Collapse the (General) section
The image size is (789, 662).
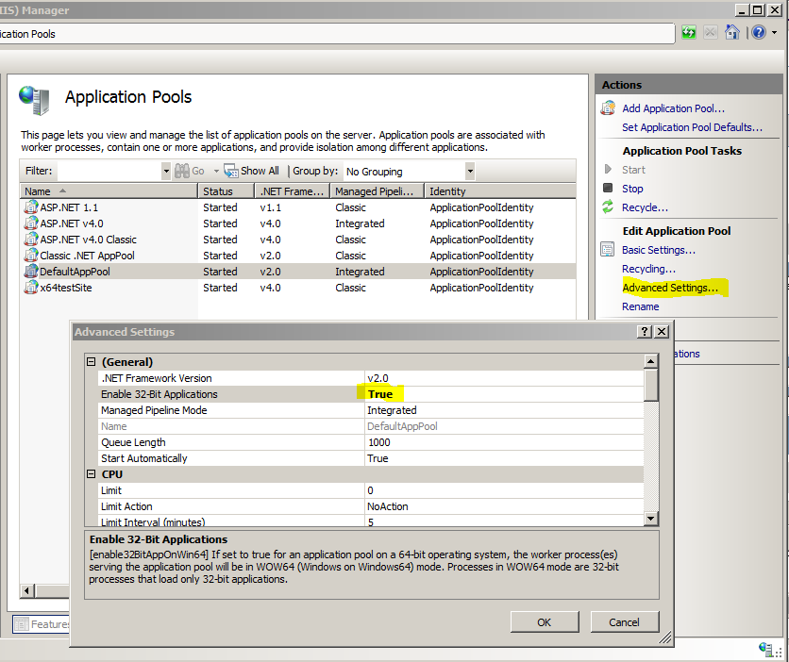[92, 362]
